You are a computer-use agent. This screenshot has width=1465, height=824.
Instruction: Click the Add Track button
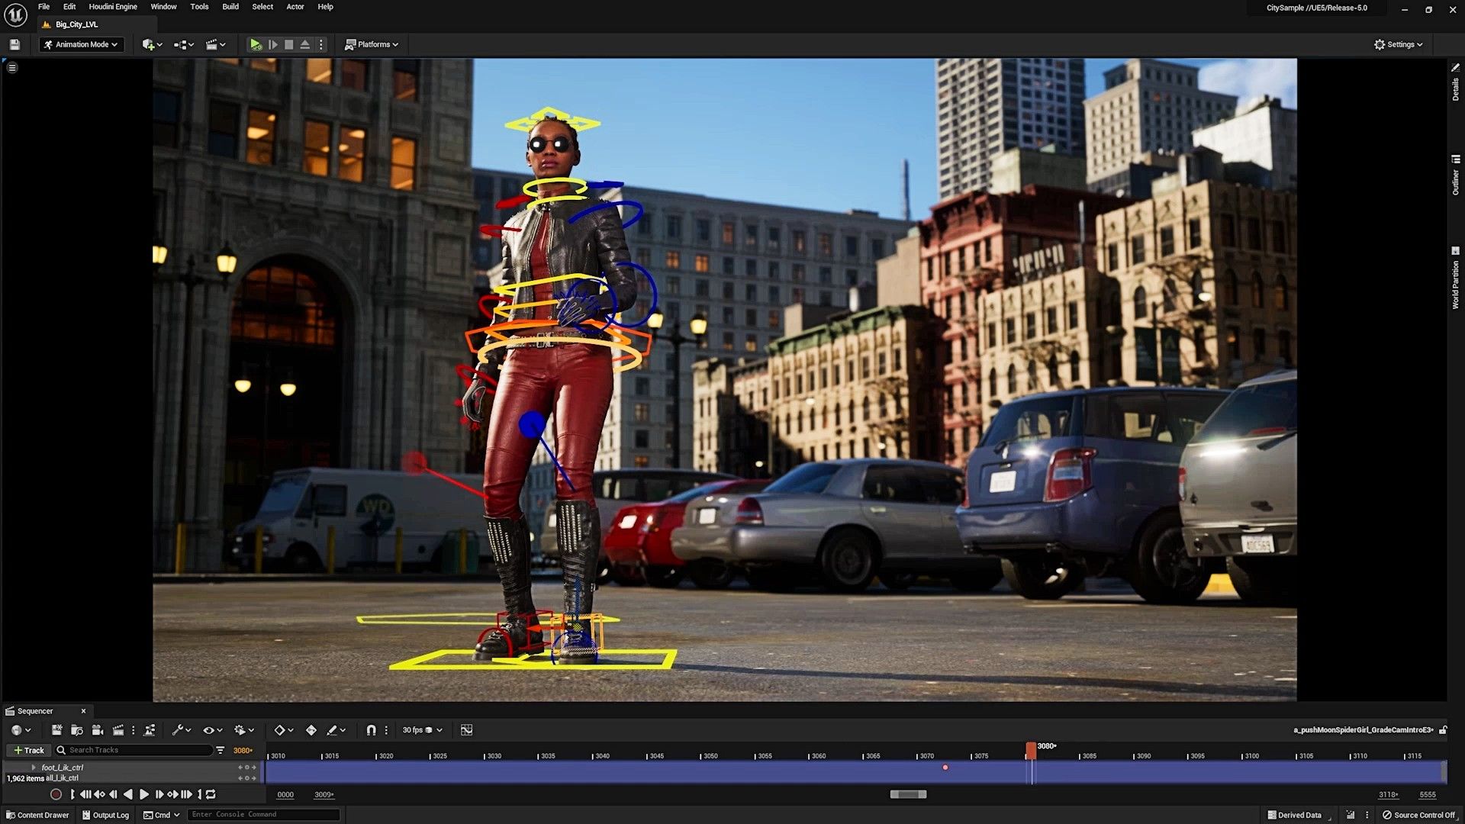coord(28,750)
